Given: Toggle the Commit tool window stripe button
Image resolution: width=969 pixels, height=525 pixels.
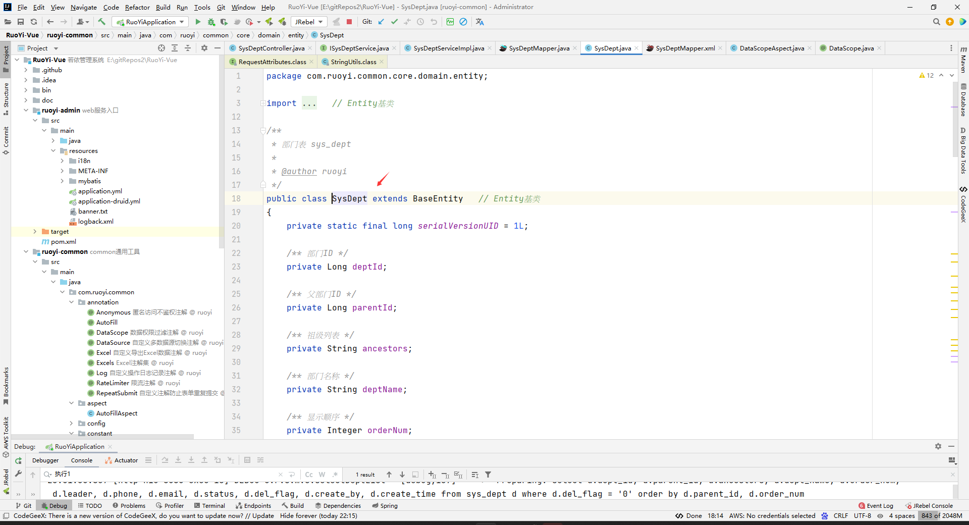Looking at the screenshot, I should 6,140.
